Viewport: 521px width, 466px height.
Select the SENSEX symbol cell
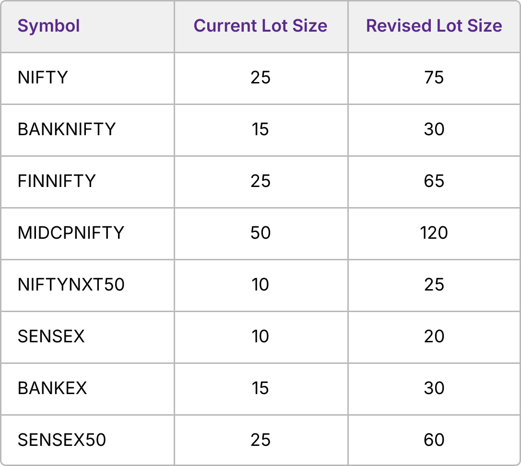(51, 337)
